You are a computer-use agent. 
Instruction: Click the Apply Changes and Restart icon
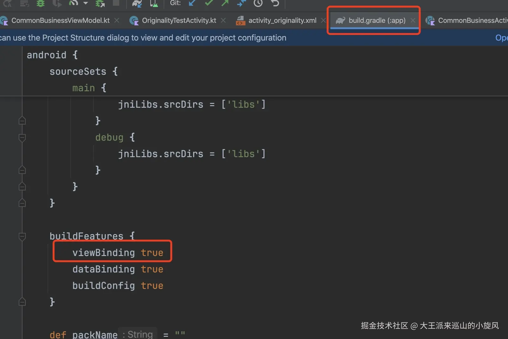7,3
